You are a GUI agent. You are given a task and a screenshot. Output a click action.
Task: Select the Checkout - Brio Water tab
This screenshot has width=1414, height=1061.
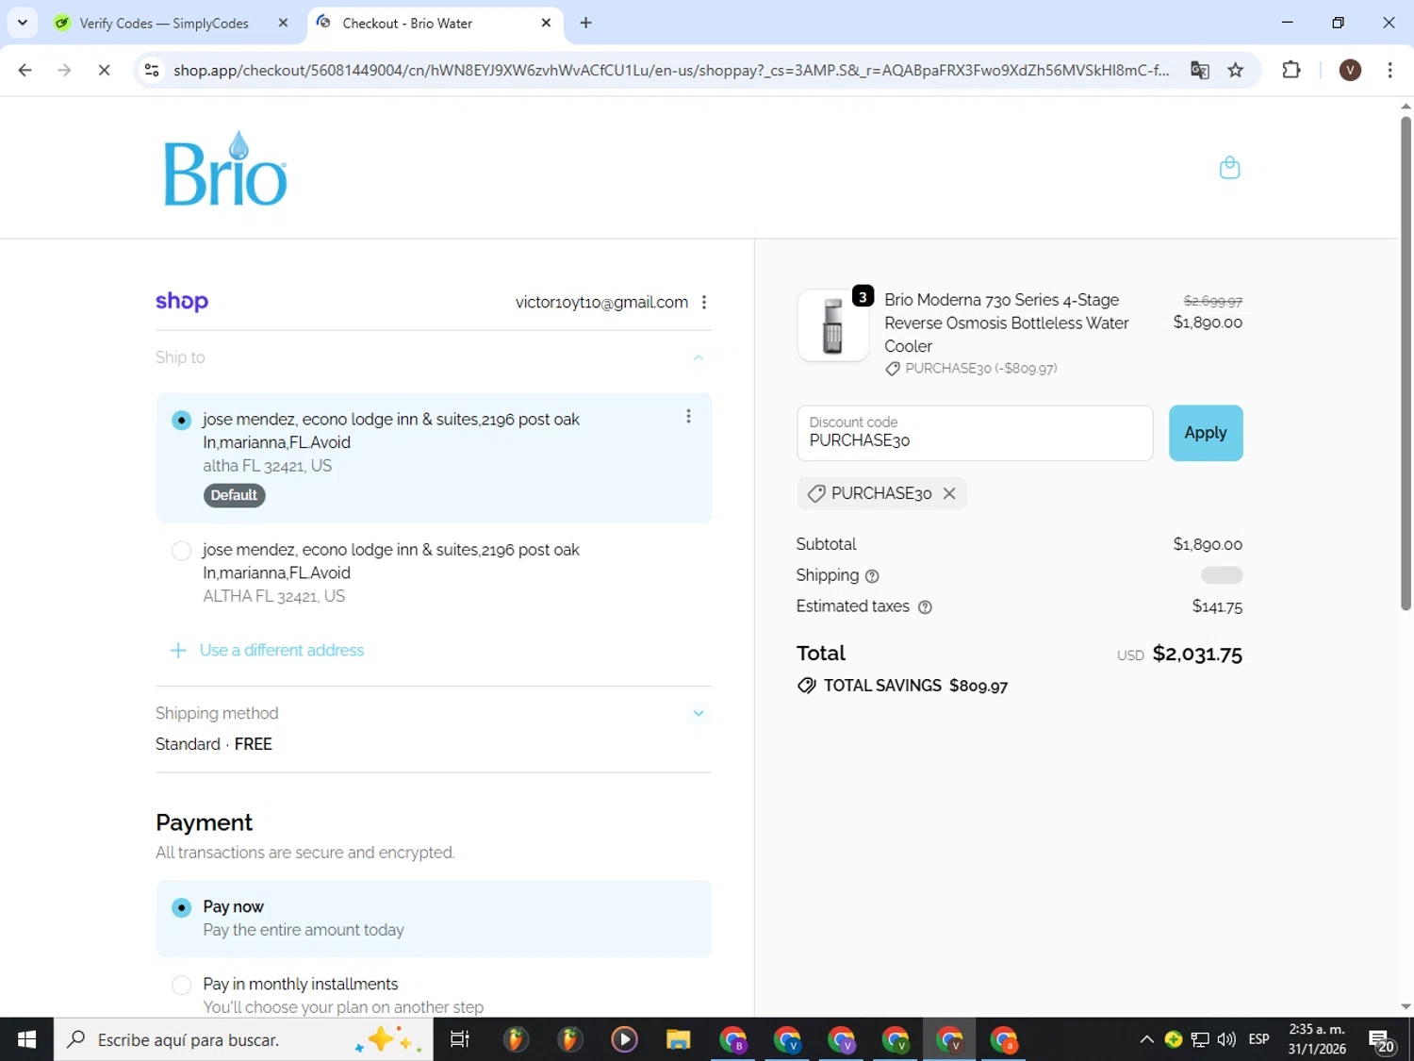click(x=407, y=23)
